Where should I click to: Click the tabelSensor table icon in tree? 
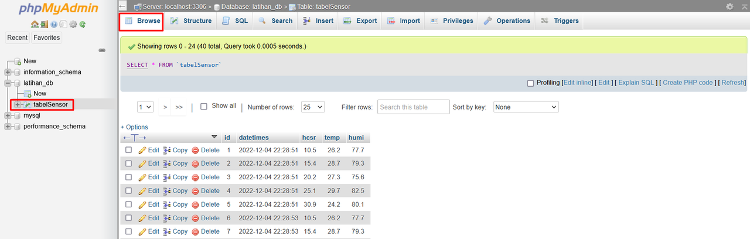coord(28,105)
